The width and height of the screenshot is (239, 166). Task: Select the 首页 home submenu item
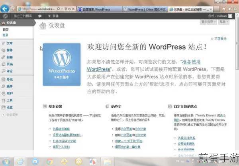pyautogui.click(x=6, y=30)
